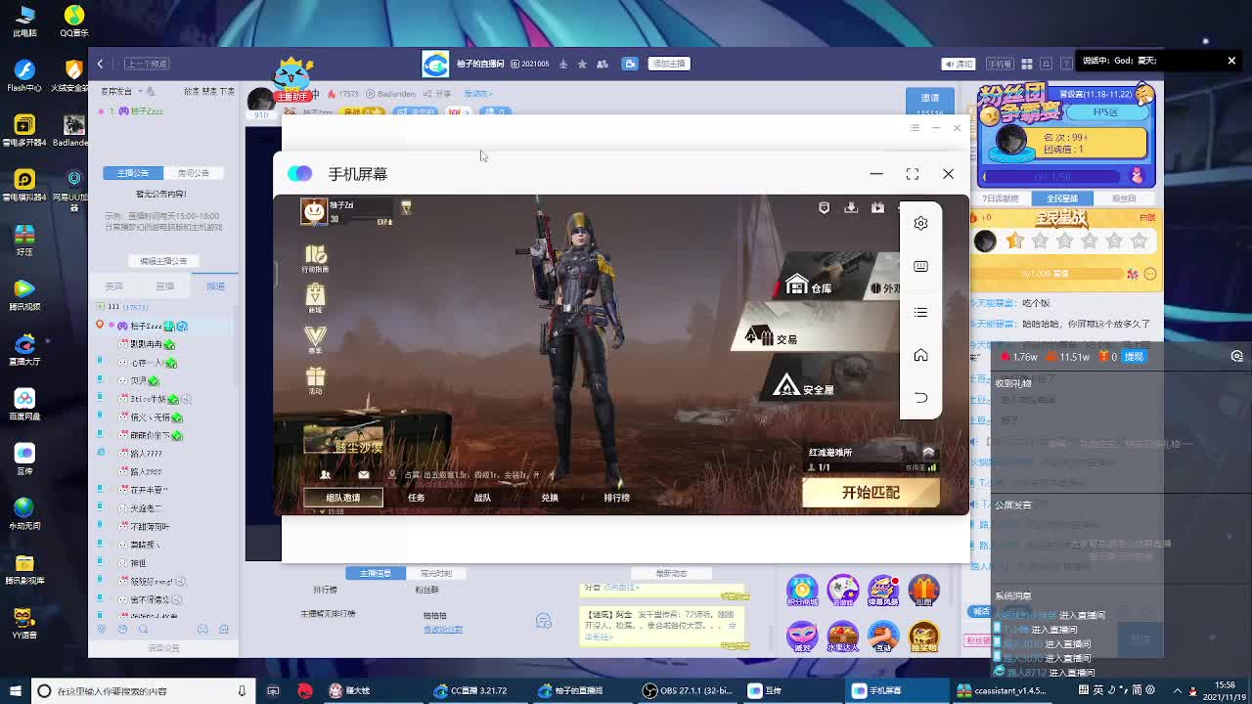Open the in-game friends icon
Screen dimensions: 1252x704
click(x=326, y=475)
